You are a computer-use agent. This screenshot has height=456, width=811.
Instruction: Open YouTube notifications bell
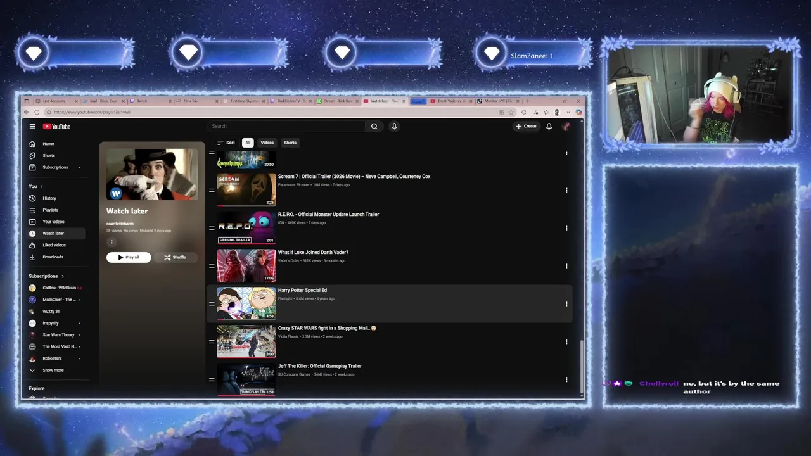(549, 126)
